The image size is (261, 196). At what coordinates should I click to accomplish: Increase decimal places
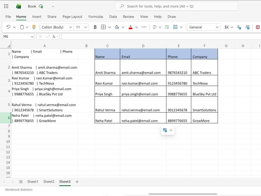[x=247, y=27]
